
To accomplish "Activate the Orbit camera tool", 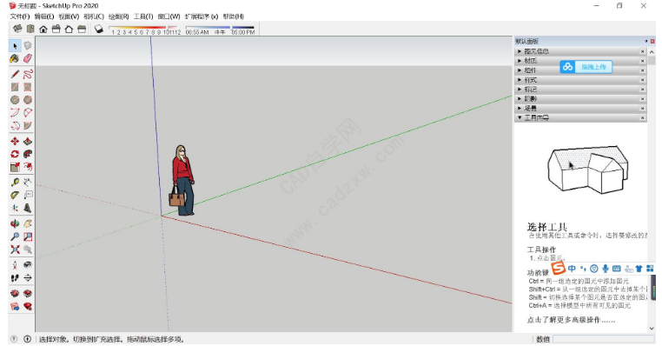I will tap(15, 223).
